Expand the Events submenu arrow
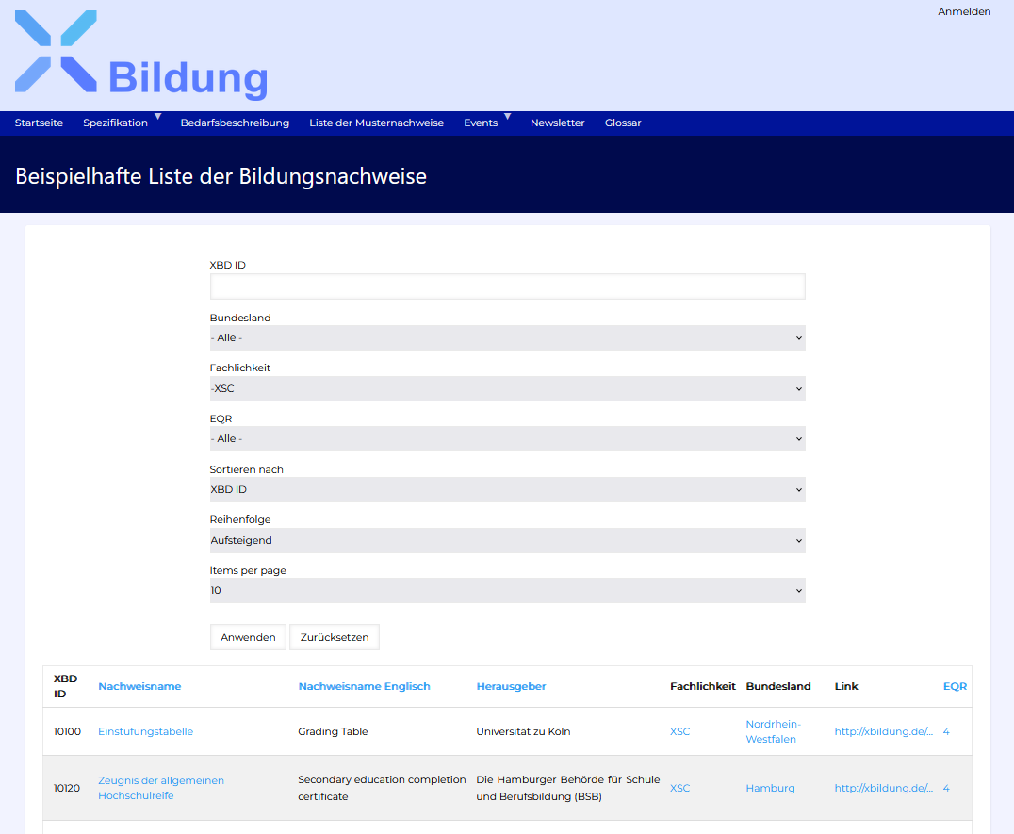This screenshot has width=1014, height=834. pos(508,115)
